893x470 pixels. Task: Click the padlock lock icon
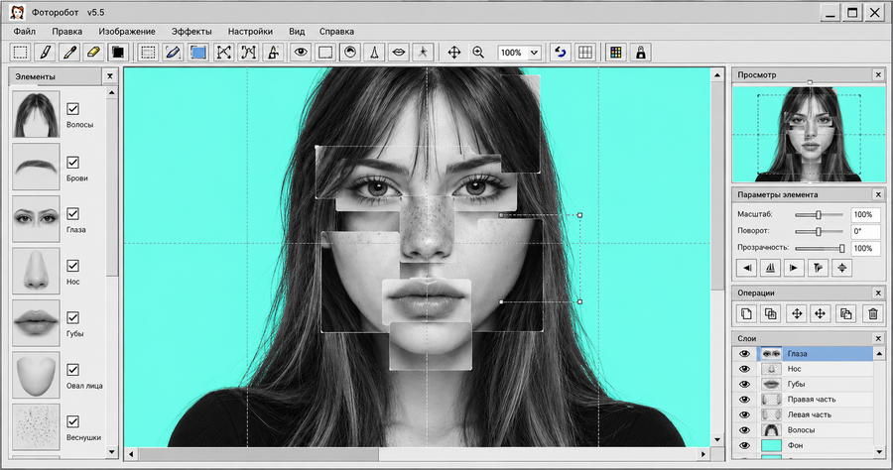coord(641,53)
